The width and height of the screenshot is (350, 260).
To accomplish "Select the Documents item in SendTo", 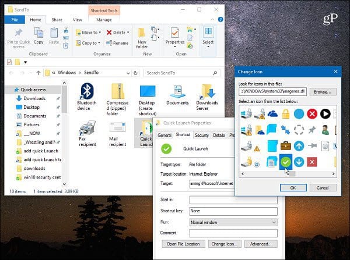I will tap(177, 95).
